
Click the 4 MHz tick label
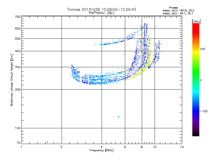pyautogui.click(x=101, y=147)
